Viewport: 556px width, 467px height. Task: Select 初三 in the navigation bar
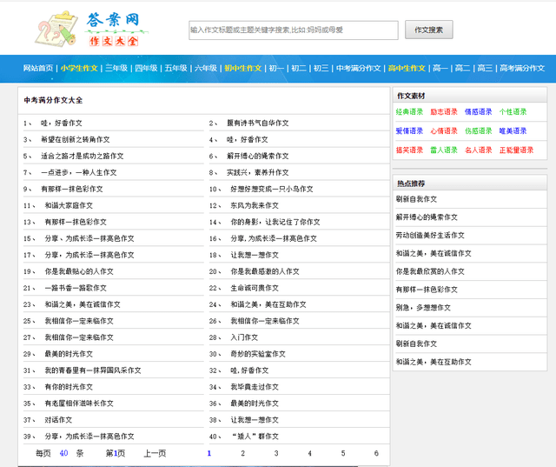pos(321,68)
